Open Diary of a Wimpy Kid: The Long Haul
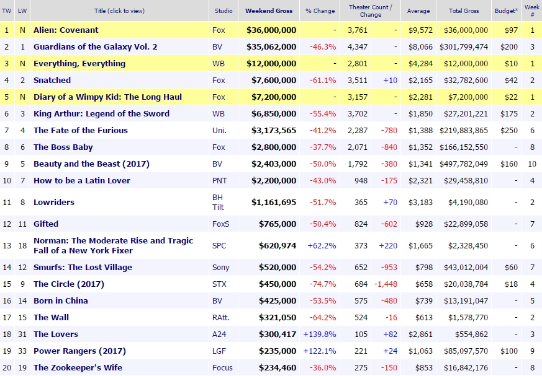The height and width of the screenshot is (376, 542). (107, 97)
